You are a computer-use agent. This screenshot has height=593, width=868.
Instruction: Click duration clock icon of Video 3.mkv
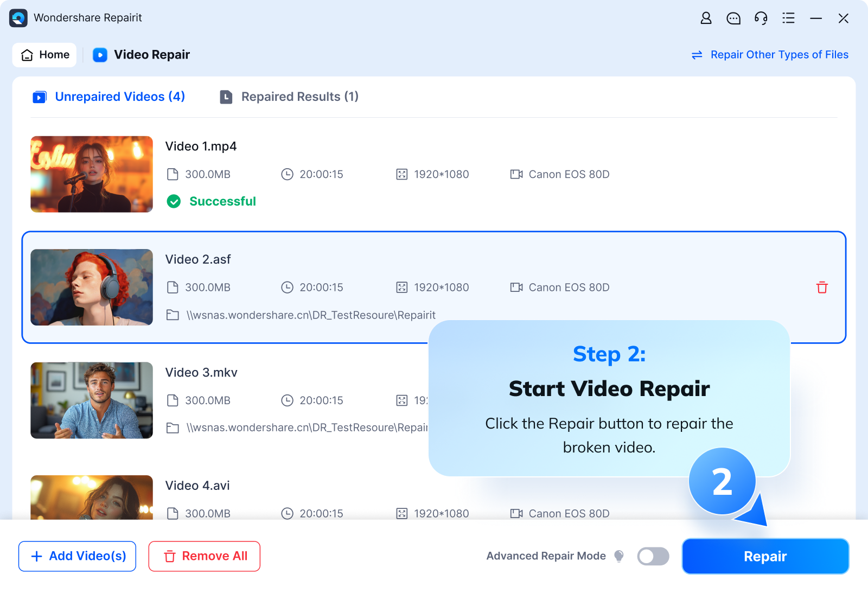click(287, 400)
